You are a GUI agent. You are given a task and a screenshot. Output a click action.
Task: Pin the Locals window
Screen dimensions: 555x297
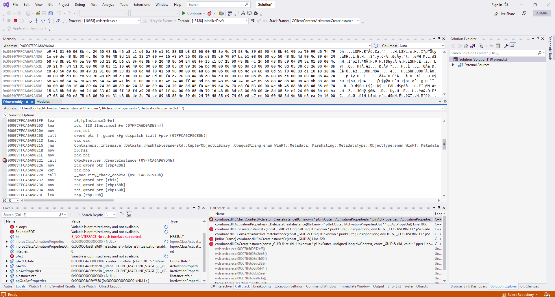click(x=199, y=208)
